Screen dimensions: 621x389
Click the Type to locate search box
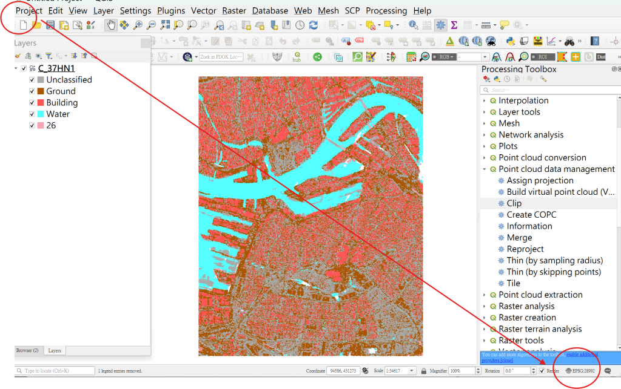pos(55,371)
